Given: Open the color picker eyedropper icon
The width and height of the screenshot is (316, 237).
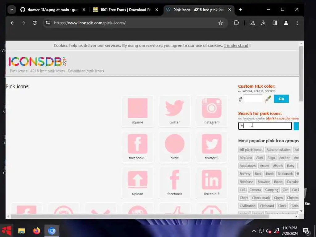Looking at the screenshot, I should tap(268, 99).
